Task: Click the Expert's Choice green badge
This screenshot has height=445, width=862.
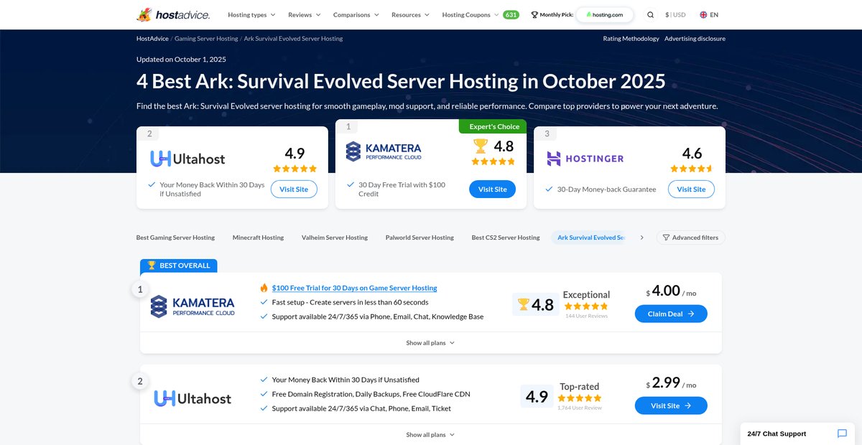Action: [493, 126]
